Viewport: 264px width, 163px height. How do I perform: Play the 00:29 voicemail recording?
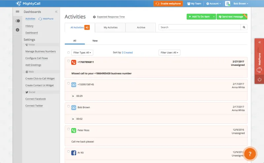(73, 96)
